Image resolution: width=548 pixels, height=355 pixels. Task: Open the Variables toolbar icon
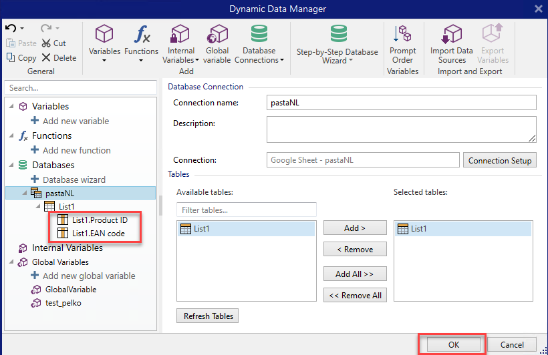point(104,35)
